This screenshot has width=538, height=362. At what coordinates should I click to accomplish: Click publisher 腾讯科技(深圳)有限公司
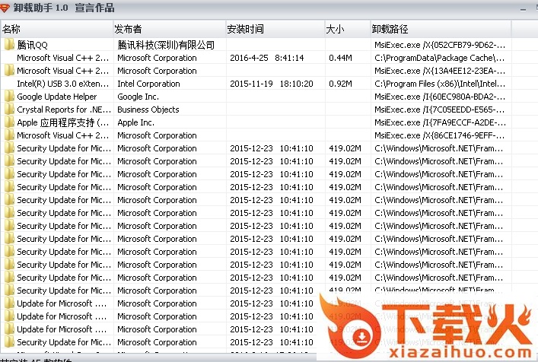point(166,45)
